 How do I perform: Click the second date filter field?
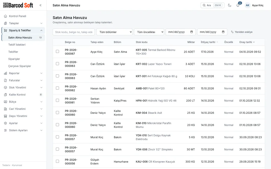(x=212, y=32)
